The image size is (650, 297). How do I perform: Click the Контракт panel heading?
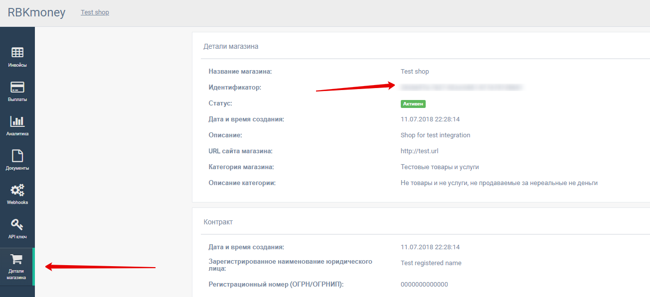218,222
